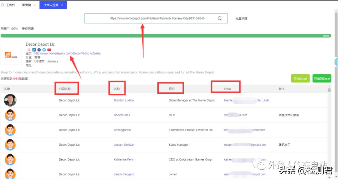Click the 导出到Excel button

322,78
